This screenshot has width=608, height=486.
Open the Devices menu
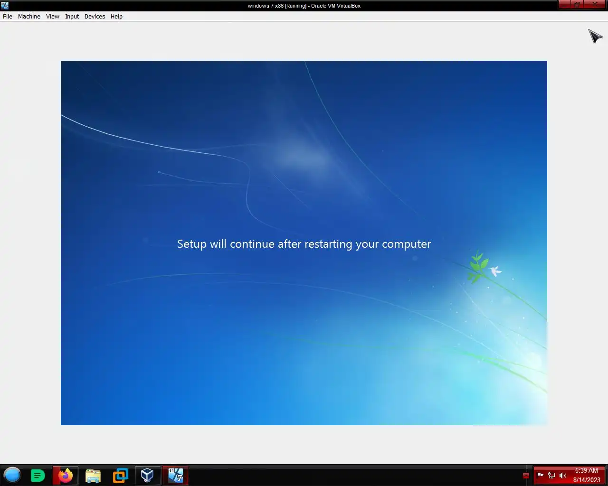point(95,16)
